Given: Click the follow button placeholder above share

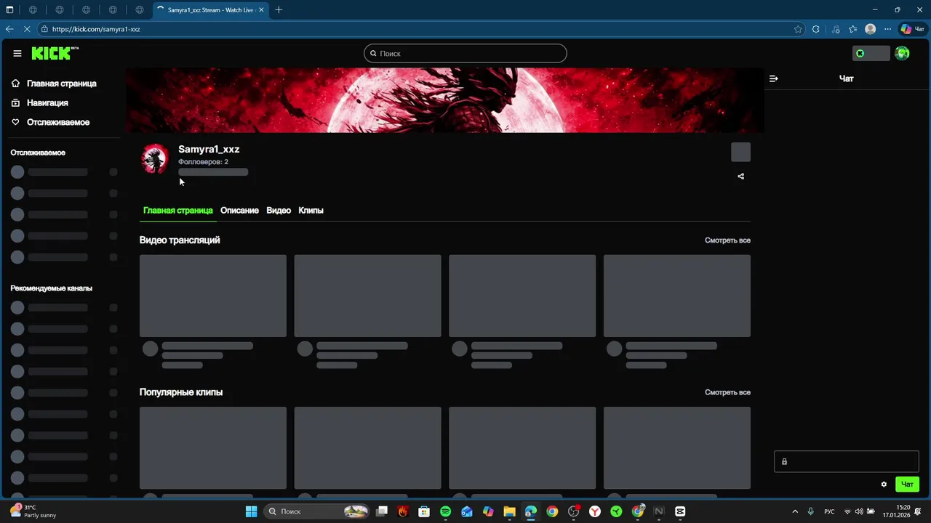Looking at the screenshot, I should 740,152.
